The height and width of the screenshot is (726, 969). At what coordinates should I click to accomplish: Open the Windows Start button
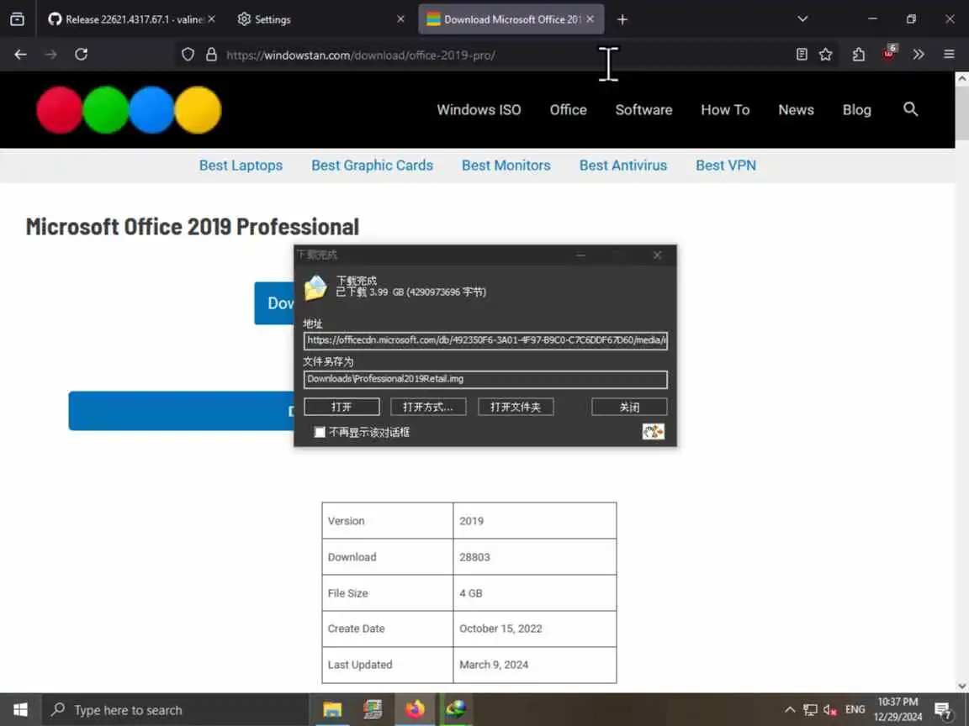pos(20,710)
